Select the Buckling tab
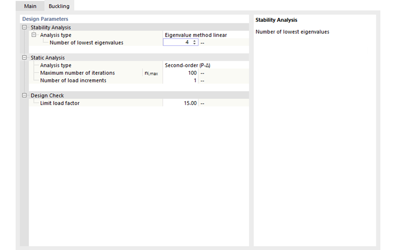 (59, 6)
